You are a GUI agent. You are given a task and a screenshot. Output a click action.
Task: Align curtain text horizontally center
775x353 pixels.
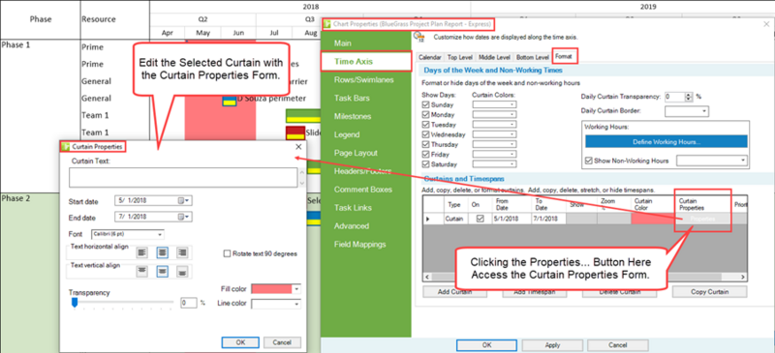point(163,252)
